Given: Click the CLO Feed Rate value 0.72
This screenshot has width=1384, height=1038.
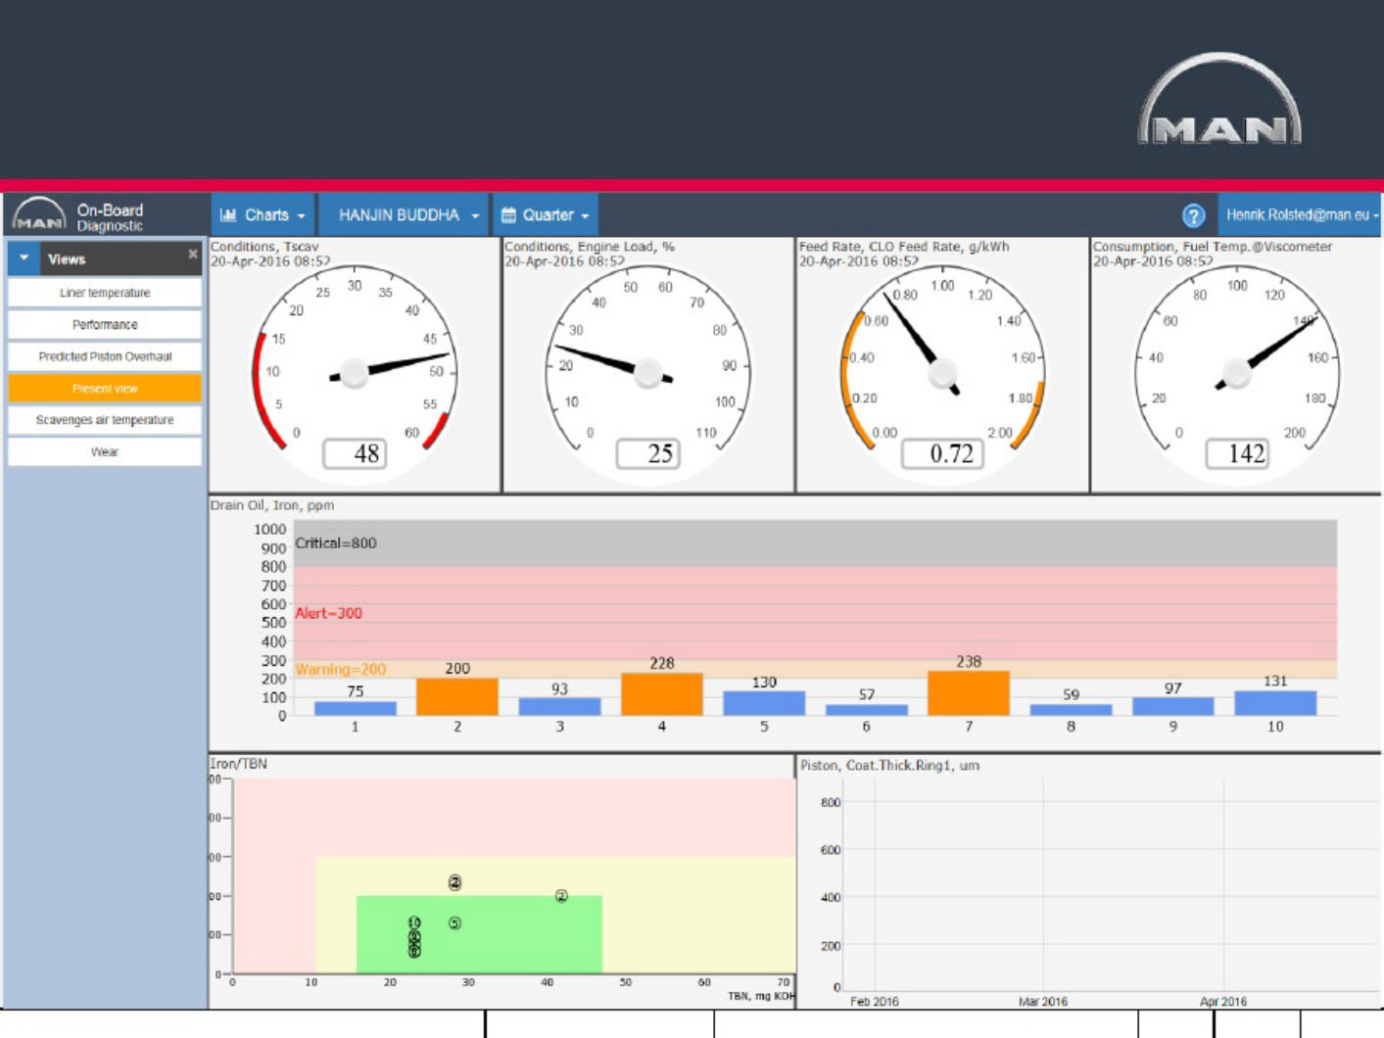Looking at the screenshot, I should (942, 453).
